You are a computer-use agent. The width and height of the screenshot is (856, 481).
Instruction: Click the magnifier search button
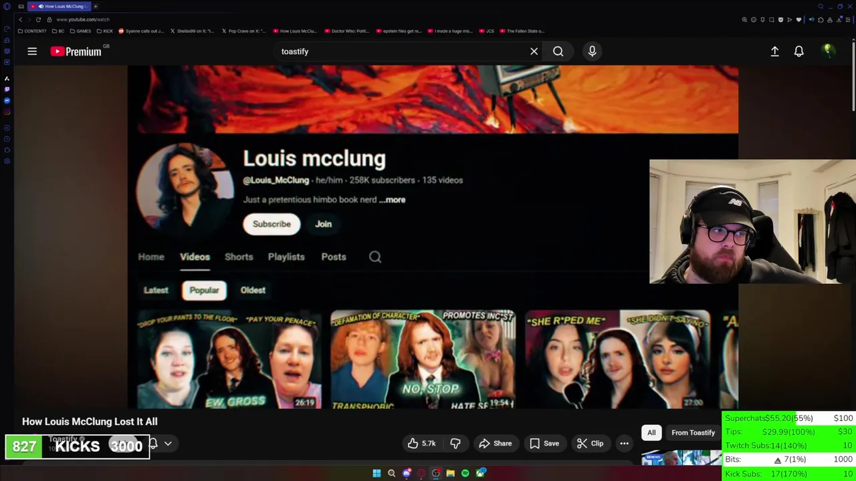pos(558,51)
